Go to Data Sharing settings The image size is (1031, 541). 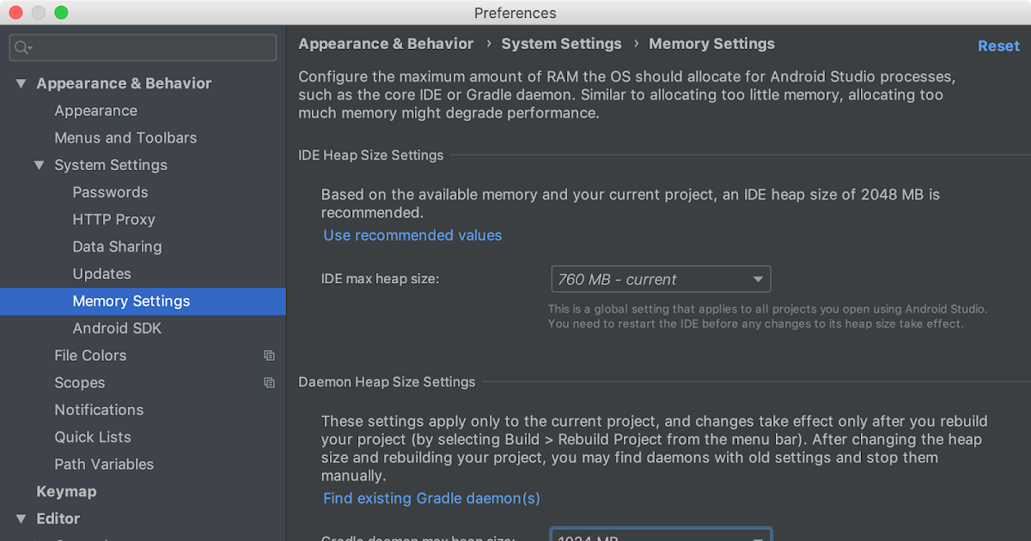(x=117, y=246)
